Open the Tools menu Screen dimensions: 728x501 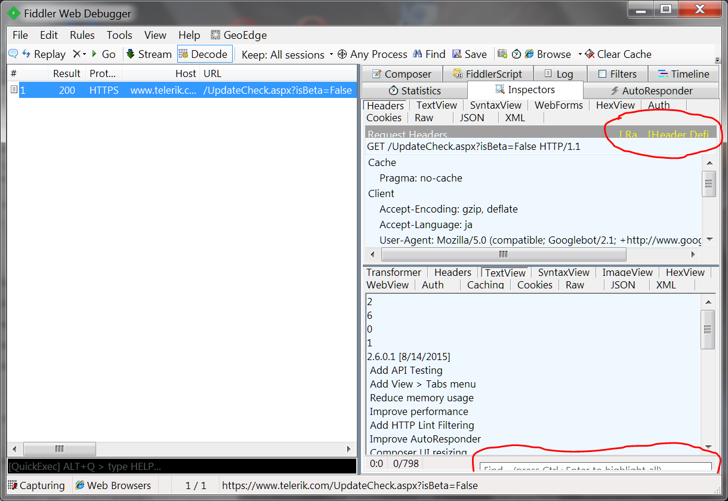coord(119,35)
